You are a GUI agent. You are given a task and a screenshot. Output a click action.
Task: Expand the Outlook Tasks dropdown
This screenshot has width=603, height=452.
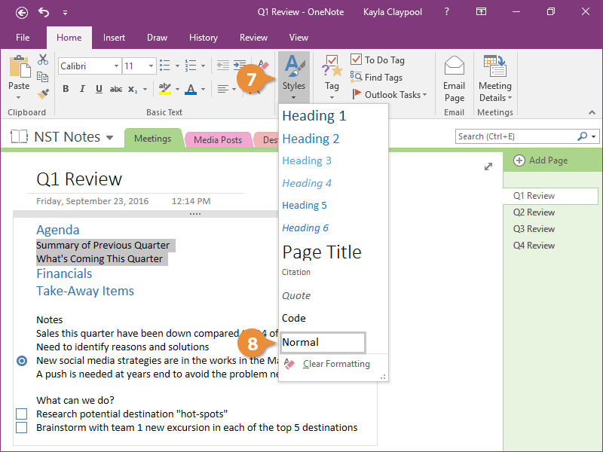tap(424, 95)
